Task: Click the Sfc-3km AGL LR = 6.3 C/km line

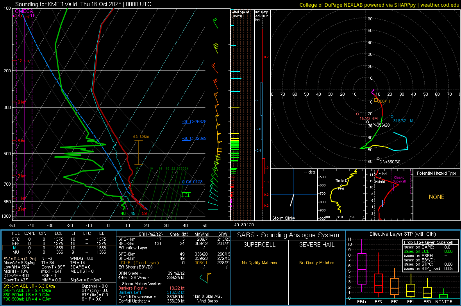Action: tap(29, 286)
